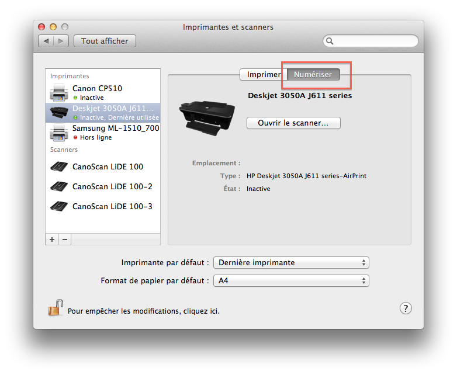Go forward with the right arrow button
The width and height of the screenshot is (457, 375).
[62, 41]
